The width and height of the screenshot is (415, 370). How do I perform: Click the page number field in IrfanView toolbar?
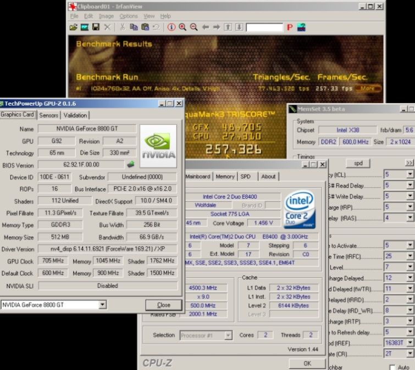pos(264,28)
